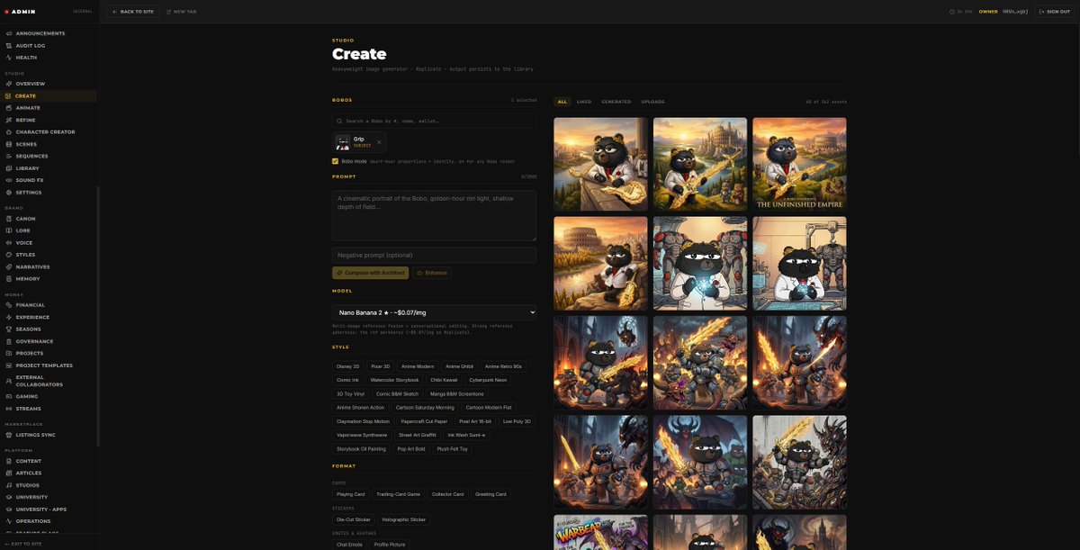Viewport: 1080px width, 550px height.
Task: Toggle the Pixar 3D style chip
Action: [x=381, y=366]
